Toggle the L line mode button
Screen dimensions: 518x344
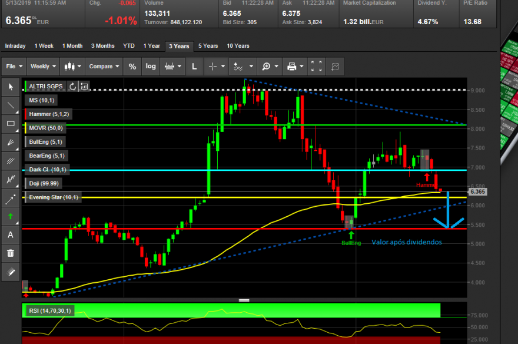click(x=194, y=67)
